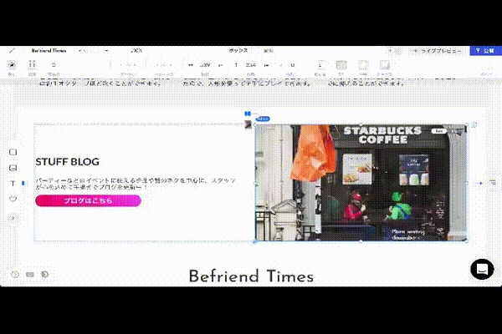Select the heart icon tool in sidebar
The height and width of the screenshot is (334, 502).
coord(13,199)
